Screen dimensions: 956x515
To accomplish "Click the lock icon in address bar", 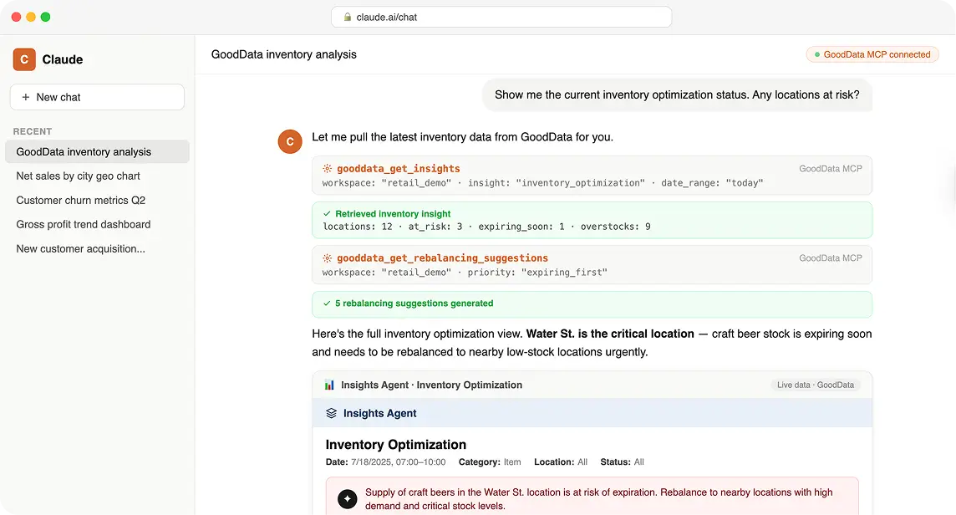I will 348,17.
